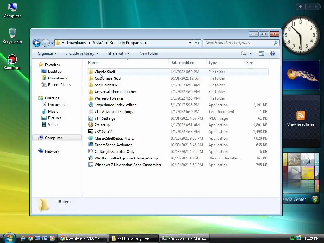Open the Windows Start orb
The image size is (324, 243).
coord(9,238)
